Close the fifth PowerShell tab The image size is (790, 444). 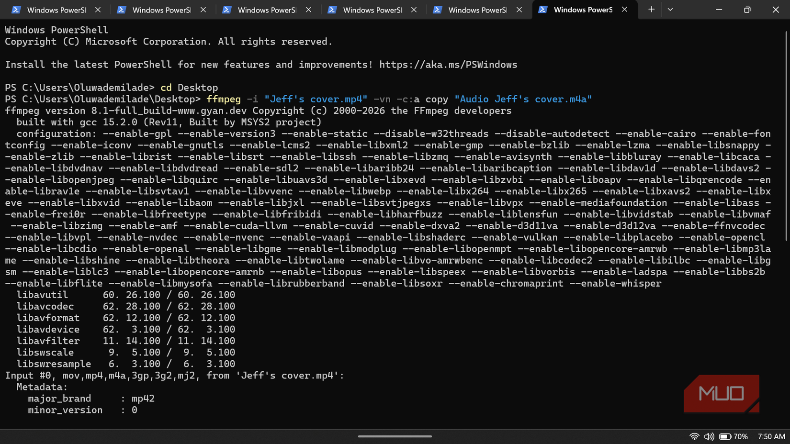pyautogui.click(x=519, y=9)
